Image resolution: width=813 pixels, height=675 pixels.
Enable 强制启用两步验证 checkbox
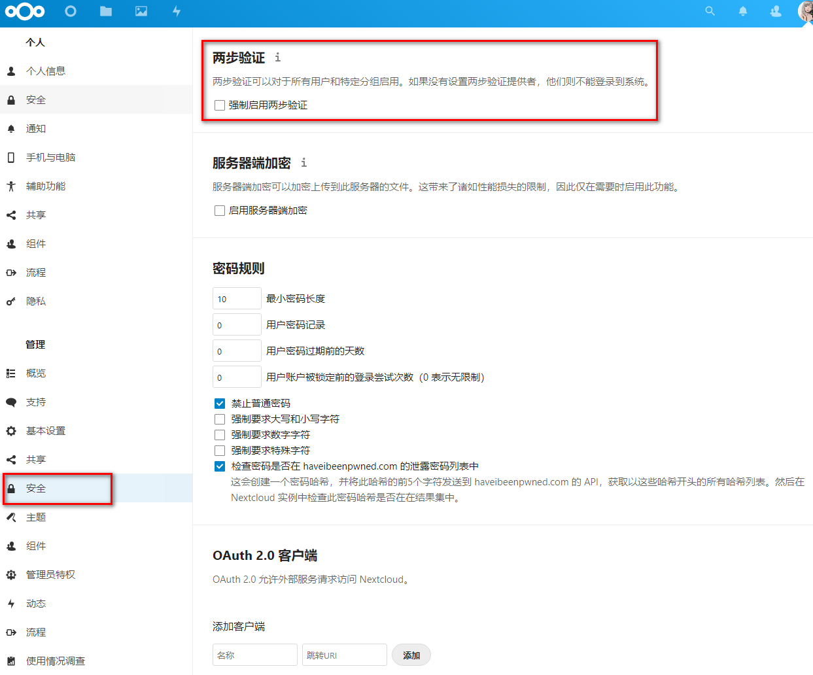(219, 105)
